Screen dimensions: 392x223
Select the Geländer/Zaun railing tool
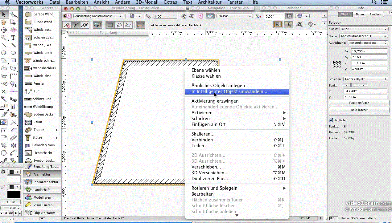click(40, 145)
